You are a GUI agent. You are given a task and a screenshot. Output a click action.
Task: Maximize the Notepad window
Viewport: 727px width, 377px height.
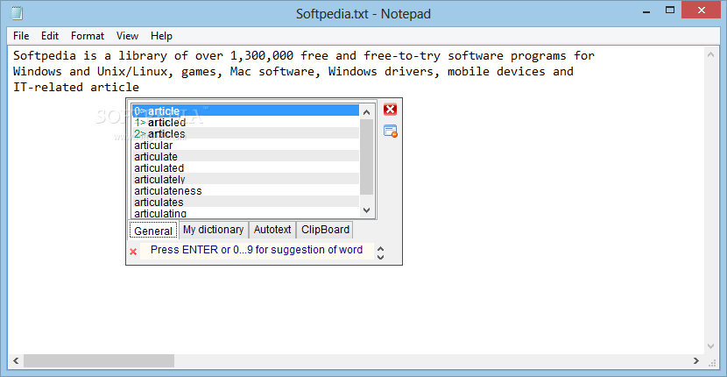670,11
